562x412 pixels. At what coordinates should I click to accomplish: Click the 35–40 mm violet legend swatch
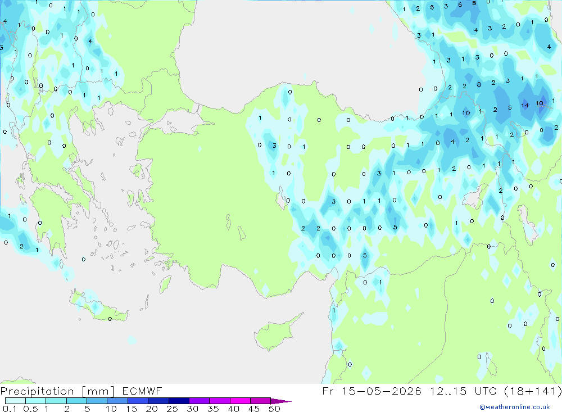(219, 401)
